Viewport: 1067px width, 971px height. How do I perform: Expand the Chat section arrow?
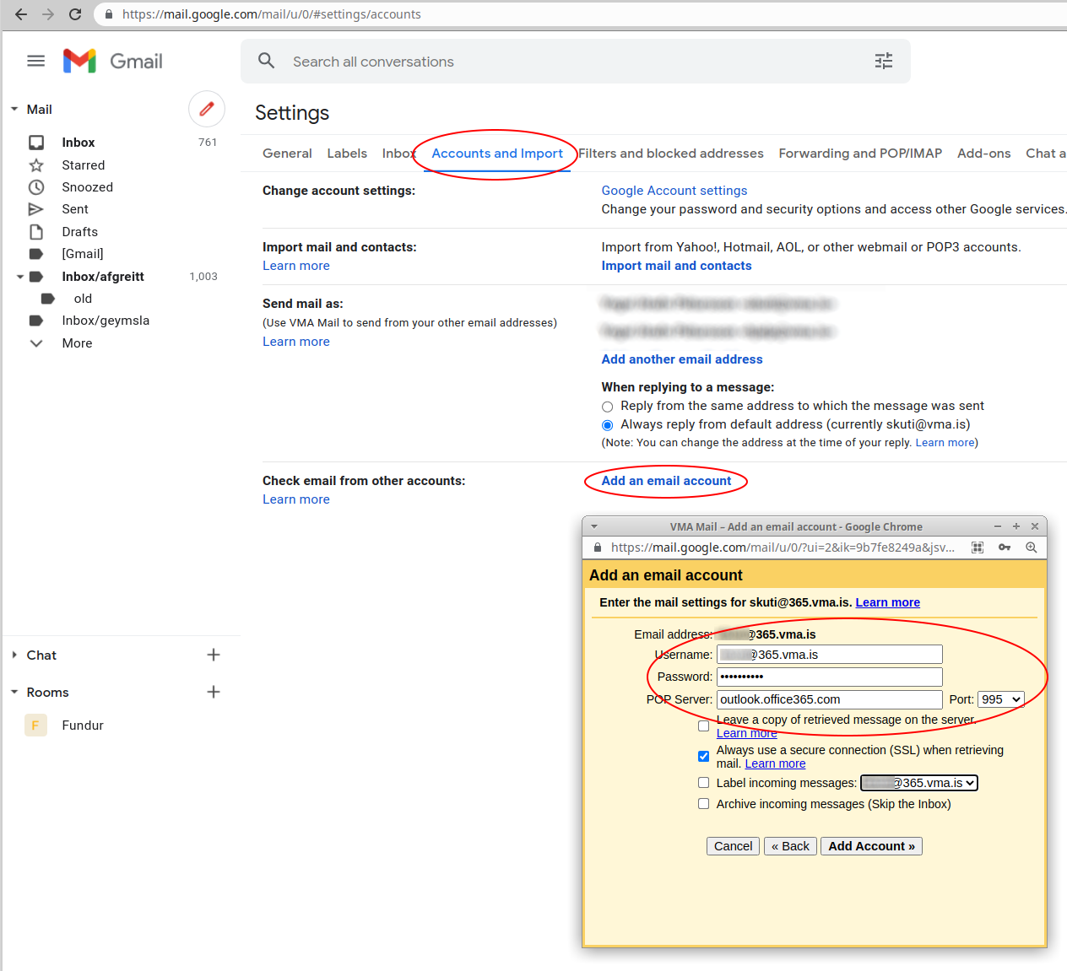[x=14, y=655]
